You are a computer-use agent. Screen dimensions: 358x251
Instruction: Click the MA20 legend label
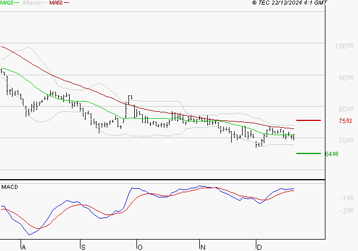pyautogui.click(x=7, y=3)
